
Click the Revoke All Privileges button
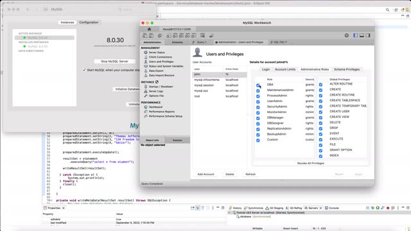[x=311, y=163]
